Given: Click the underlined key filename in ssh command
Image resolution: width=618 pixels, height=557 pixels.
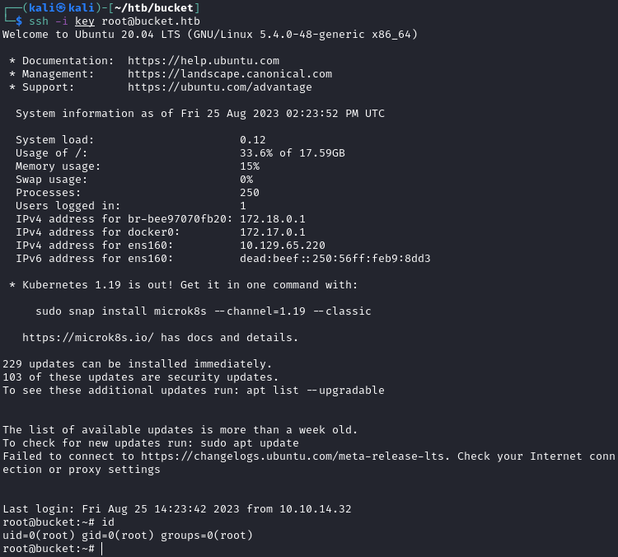Looking at the screenshot, I should point(84,21).
